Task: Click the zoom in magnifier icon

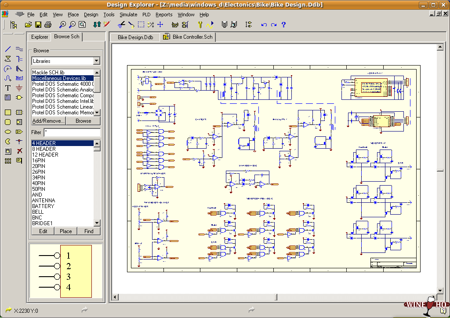Action: point(62,25)
